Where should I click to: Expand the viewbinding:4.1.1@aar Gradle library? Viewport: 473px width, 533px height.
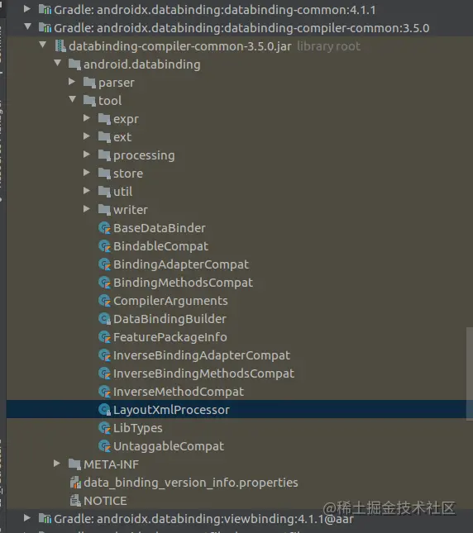(27, 518)
